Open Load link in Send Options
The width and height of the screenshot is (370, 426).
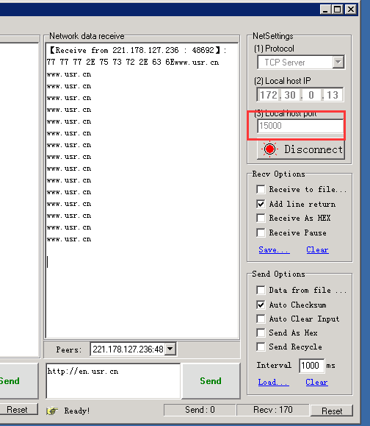coord(273,382)
